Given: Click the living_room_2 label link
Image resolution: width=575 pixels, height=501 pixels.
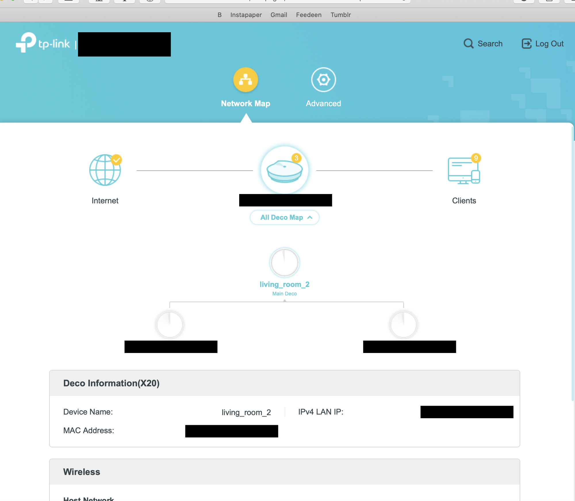Looking at the screenshot, I should pos(284,284).
